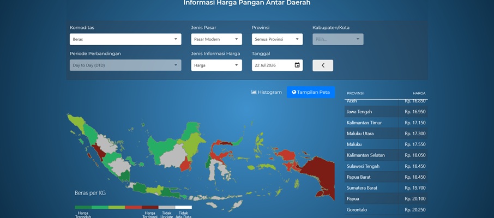This screenshot has height=218, width=494.
Task: Open the calendar picker icon
Action: pyautogui.click(x=297, y=65)
